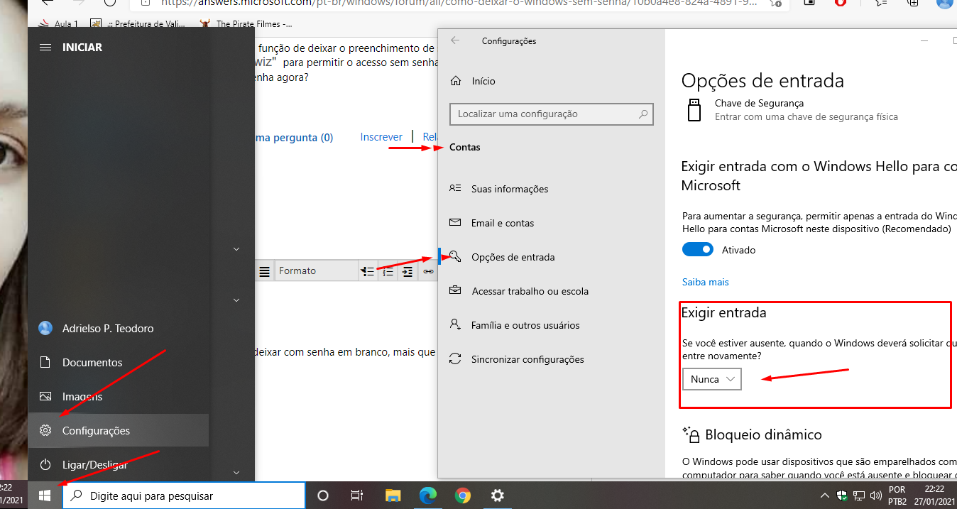This screenshot has width=957, height=509.
Task: Open Task View on taskbar
Action: tap(357, 496)
